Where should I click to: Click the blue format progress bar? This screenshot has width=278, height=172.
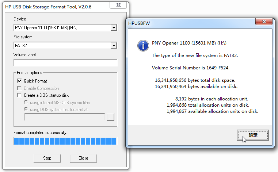pyautogui.click(x=65, y=141)
